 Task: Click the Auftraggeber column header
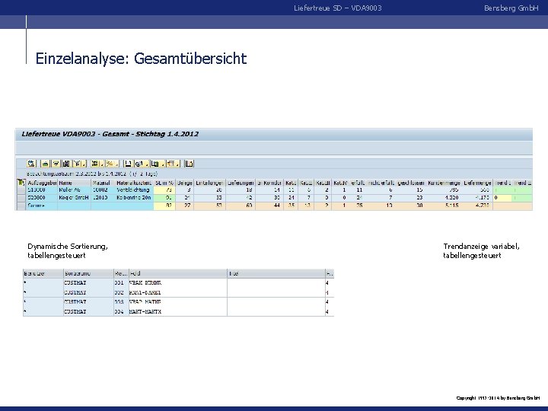coord(42,183)
